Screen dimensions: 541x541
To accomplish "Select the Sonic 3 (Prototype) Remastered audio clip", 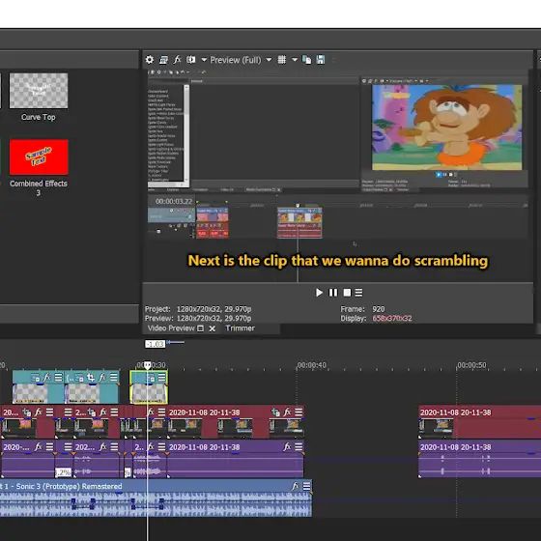I will click(x=156, y=498).
